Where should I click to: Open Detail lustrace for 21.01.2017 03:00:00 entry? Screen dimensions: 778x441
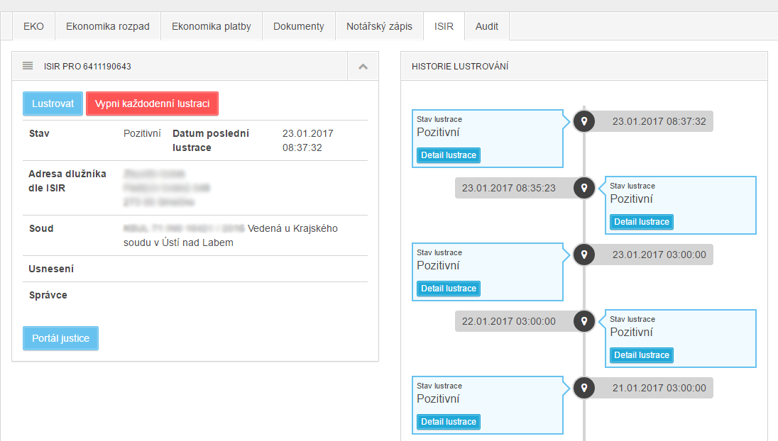point(449,422)
